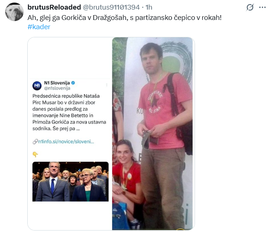
Task: Open the embedded tweet's vertical dots menu
Action: (x=107, y=85)
